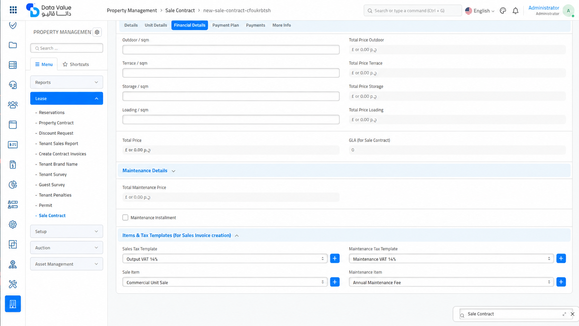Open Tenant Sales Report in Lease menu
Screen dimensions: 579x326
(59, 143)
